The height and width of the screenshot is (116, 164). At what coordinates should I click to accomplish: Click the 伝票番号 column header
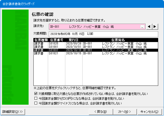click(x=57, y=40)
